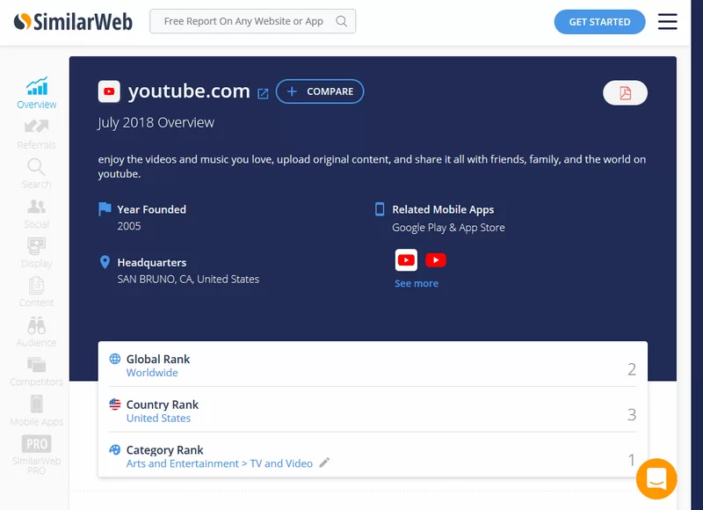The width and height of the screenshot is (703, 510).
Task: Open the red YouTube mobile app icon
Action: pos(435,260)
